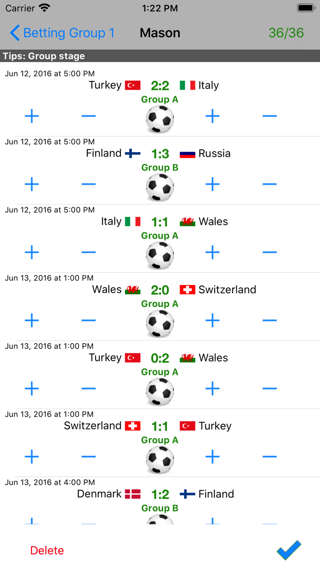Increase Turkey's score in Turkey vs Italy
The width and height of the screenshot is (320, 570).
pyautogui.click(x=32, y=116)
